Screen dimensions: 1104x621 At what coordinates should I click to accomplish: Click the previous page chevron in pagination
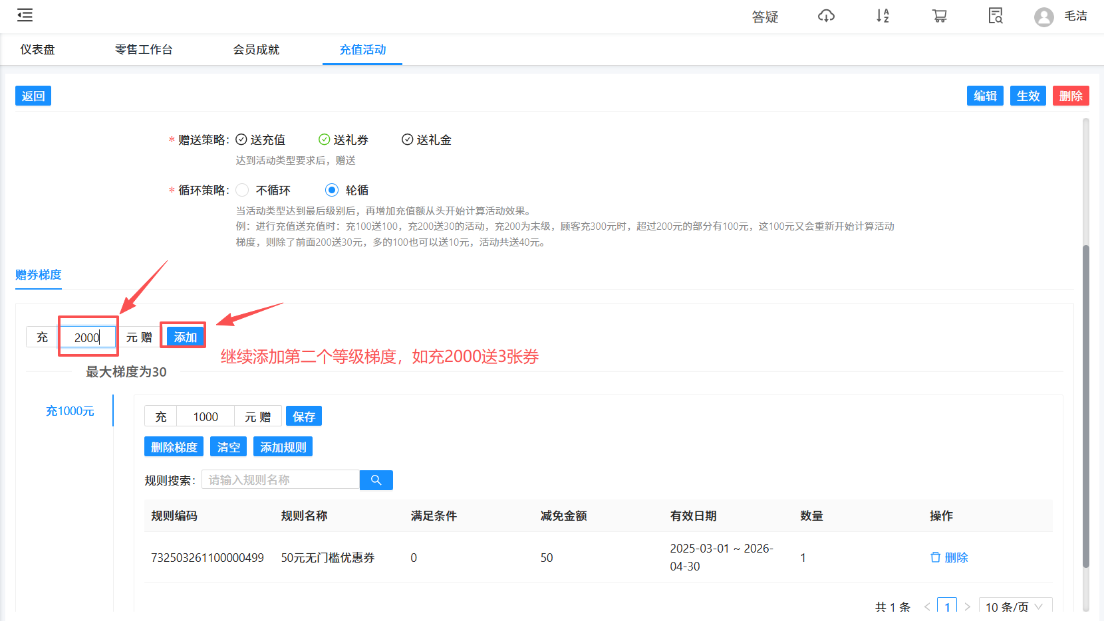click(927, 606)
